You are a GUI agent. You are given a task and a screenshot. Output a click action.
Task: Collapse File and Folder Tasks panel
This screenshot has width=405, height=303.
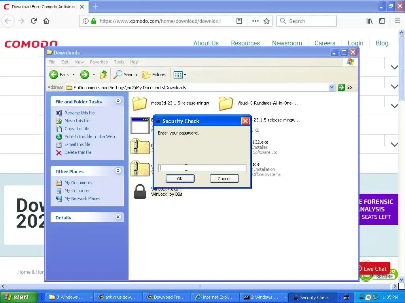pos(118,101)
